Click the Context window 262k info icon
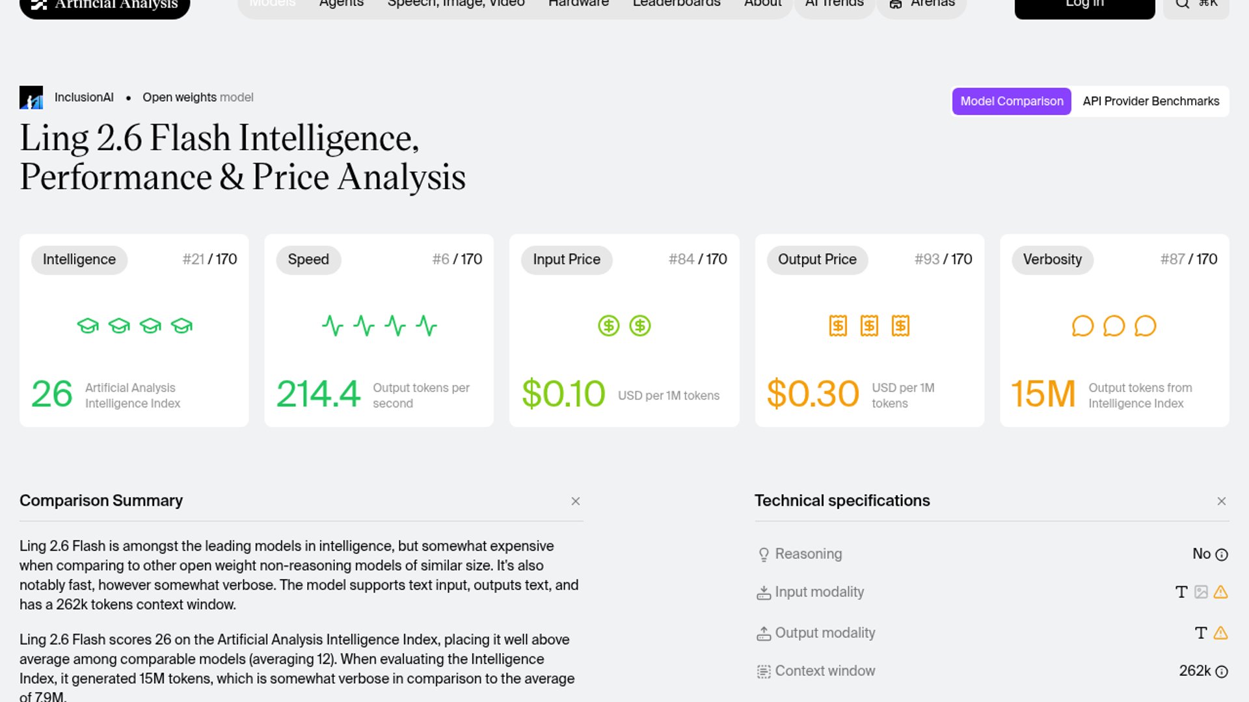 click(1222, 671)
